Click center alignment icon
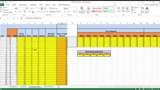This screenshot has height=90, width=160. (39, 12)
